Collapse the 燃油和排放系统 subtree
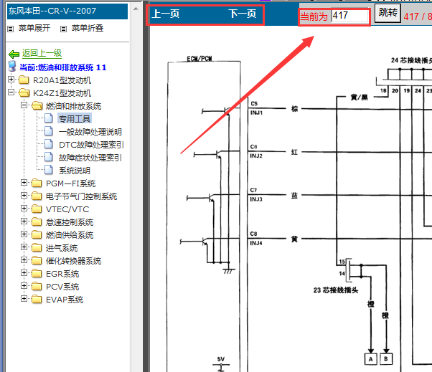 tap(24, 105)
